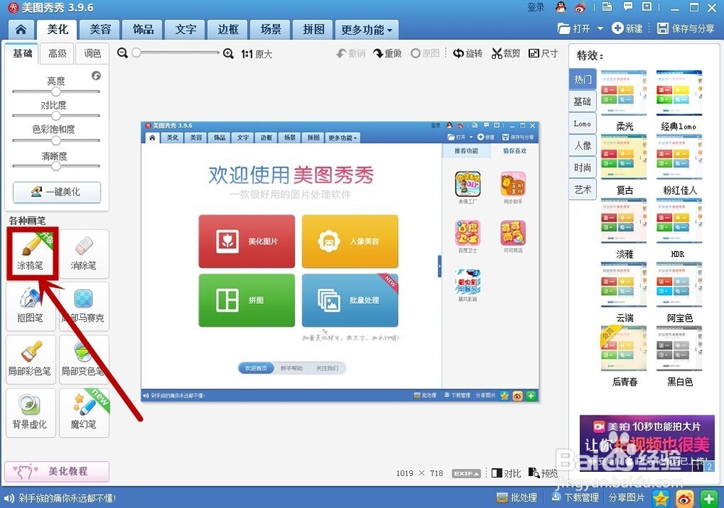The height and width of the screenshot is (508, 724).
Task: Click the yellow star icon in status bar
Action: tap(661, 499)
